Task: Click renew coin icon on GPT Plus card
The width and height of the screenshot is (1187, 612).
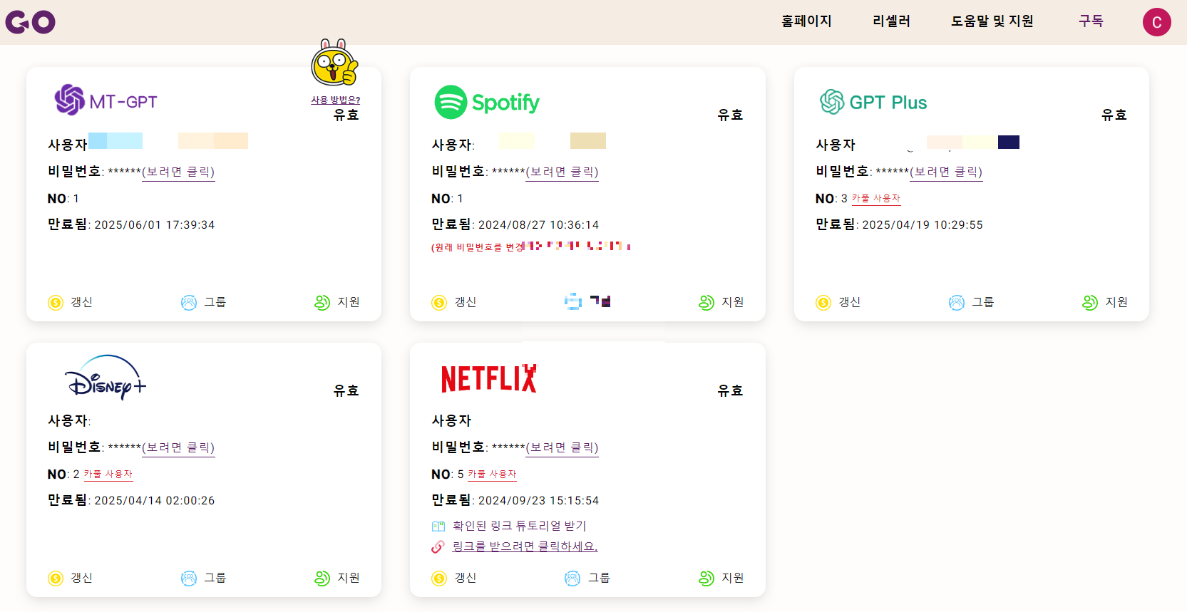Action: click(x=823, y=303)
